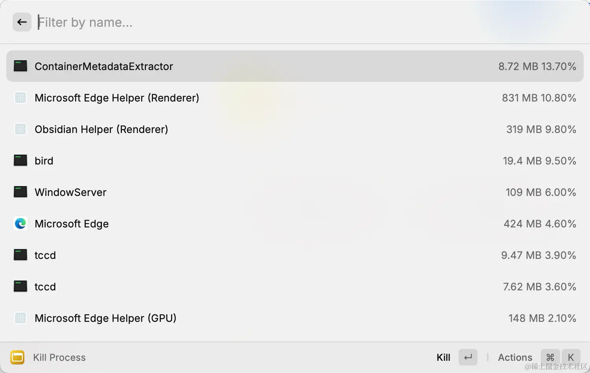Click the K key shortcut badge
This screenshot has width=590, height=373.
point(571,357)
